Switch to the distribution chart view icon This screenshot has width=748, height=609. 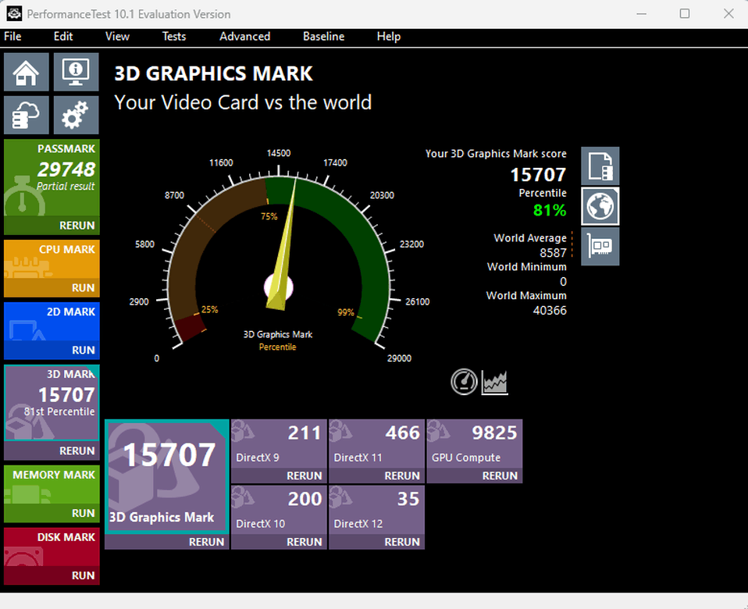495,382
